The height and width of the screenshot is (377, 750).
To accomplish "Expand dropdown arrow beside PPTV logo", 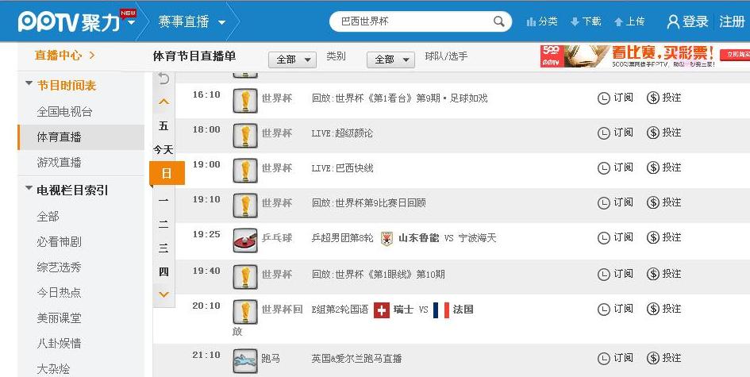I will coord(131,23).
